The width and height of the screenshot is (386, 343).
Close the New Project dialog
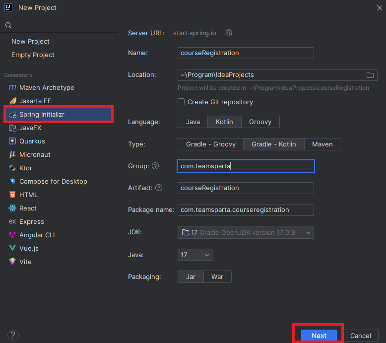tap(380, 8)
